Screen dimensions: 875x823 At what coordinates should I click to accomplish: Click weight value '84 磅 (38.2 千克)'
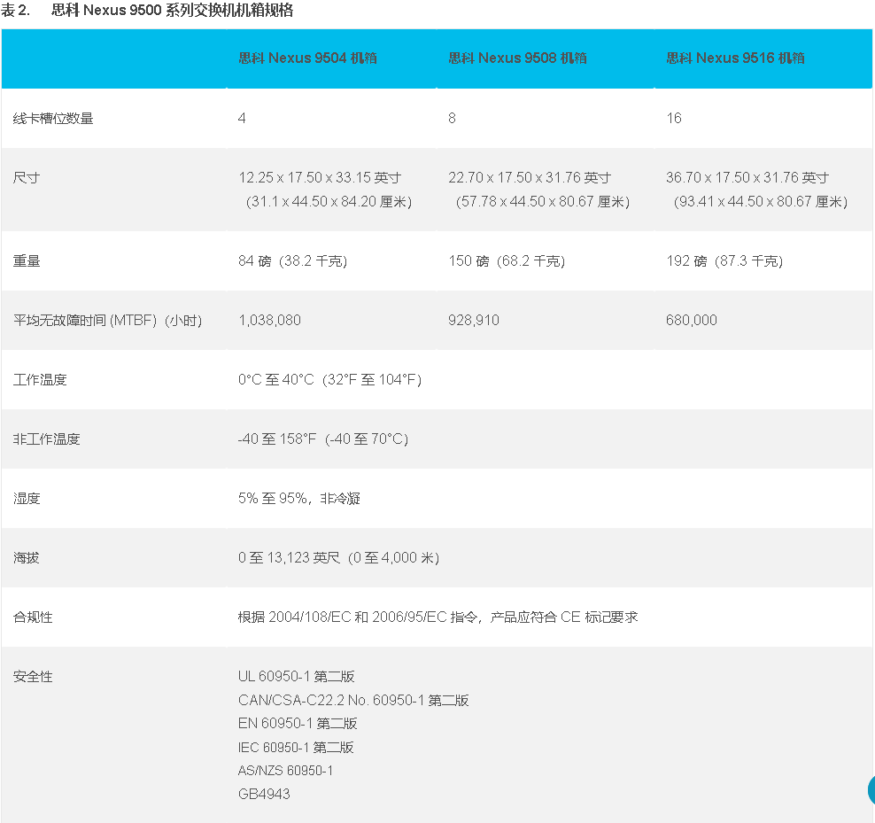[x=293, y=261]
